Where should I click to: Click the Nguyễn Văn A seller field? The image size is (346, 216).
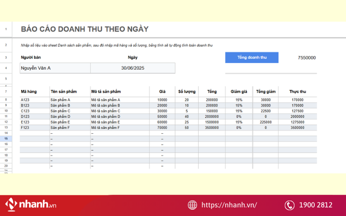55,68
